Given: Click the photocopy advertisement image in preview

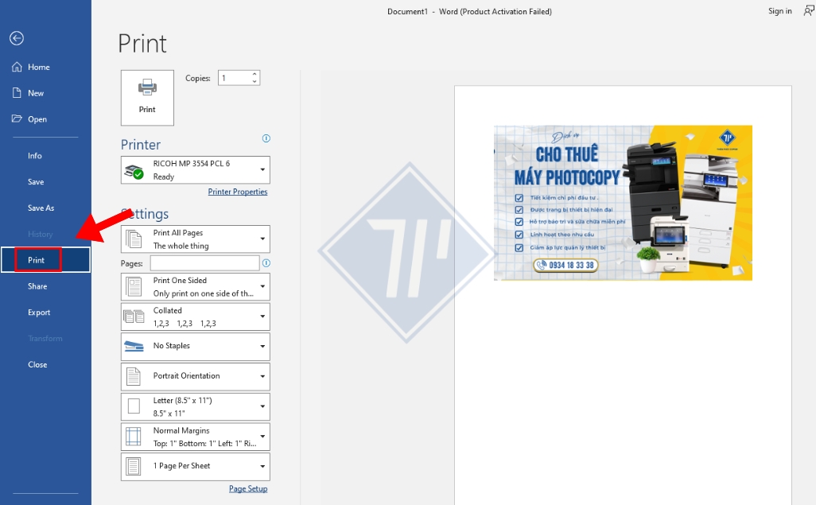Looking at the screenshot, I should coord(623,203).
